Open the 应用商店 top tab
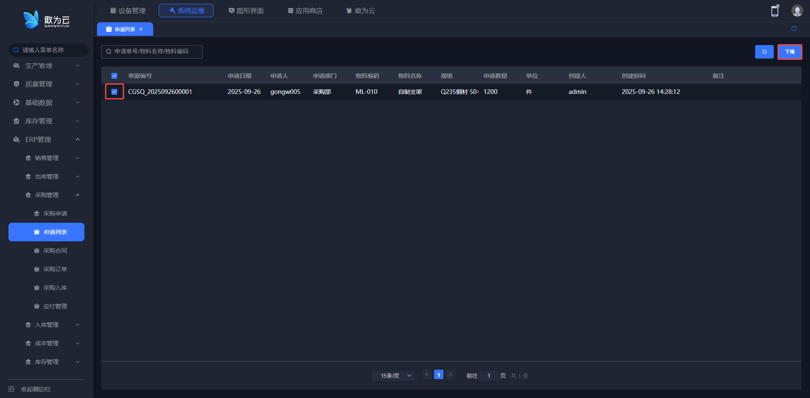 305,11
